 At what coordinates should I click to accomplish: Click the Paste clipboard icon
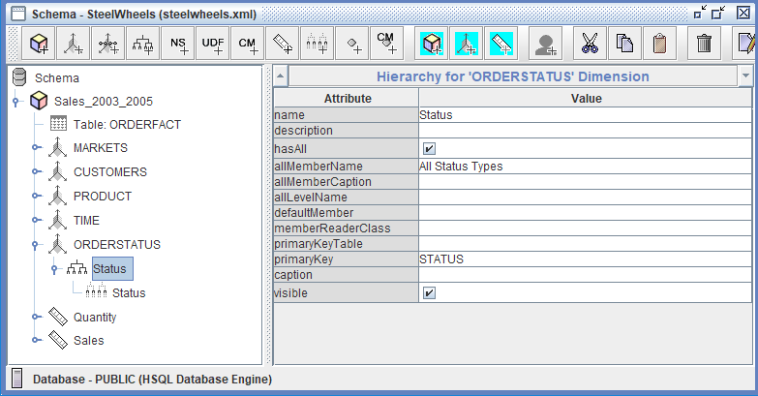[659, 44]
